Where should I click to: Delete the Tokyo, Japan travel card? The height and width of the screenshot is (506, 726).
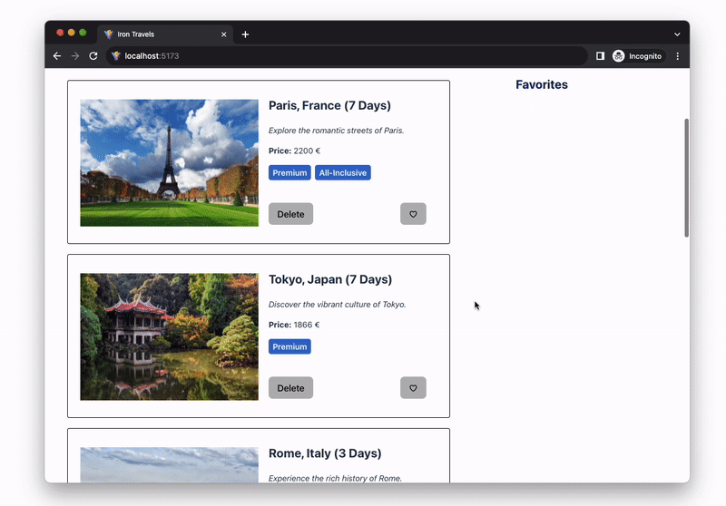(290, 388)
